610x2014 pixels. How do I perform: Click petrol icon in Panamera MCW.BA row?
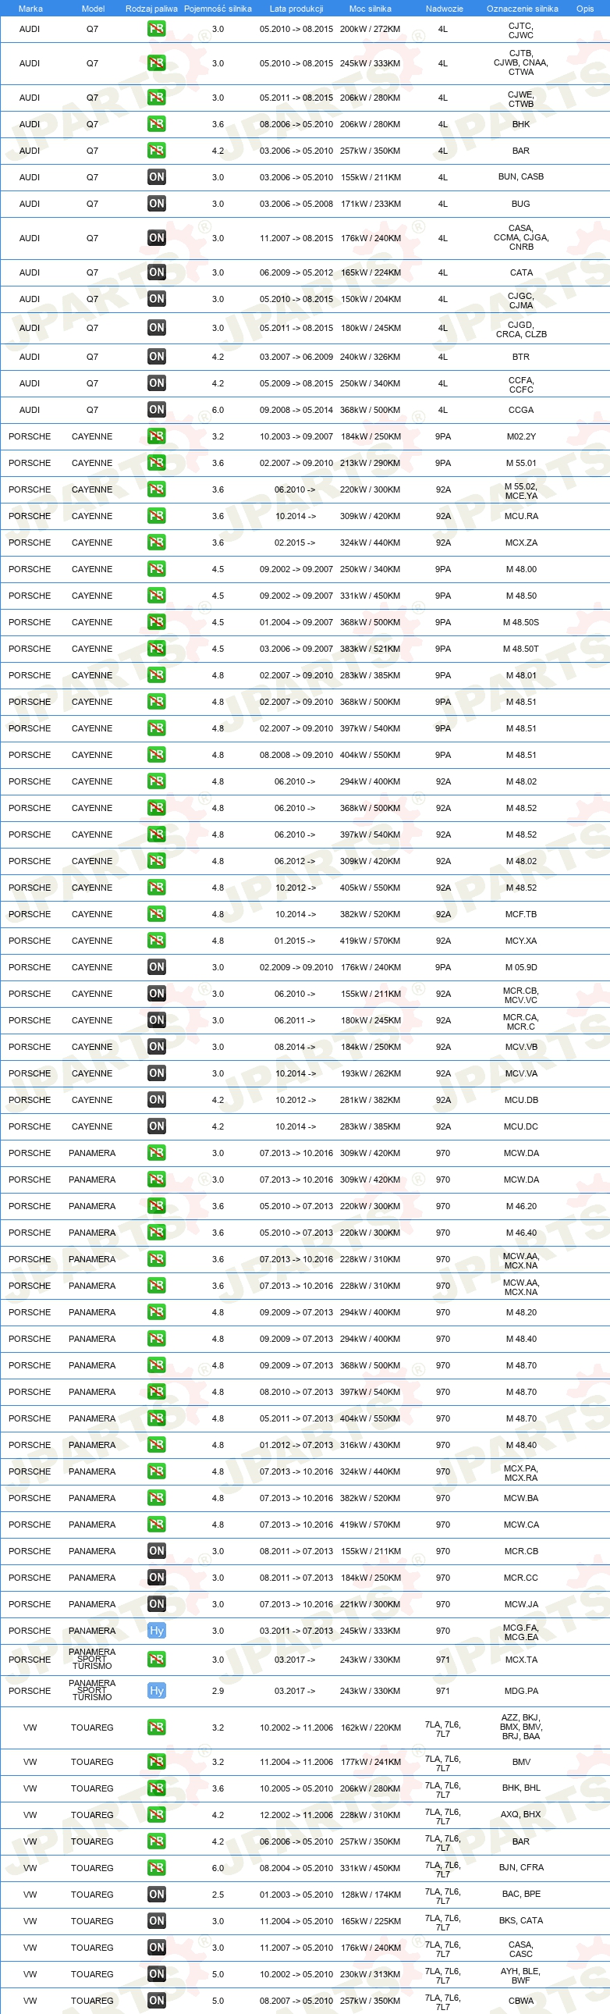point(156,1498)
